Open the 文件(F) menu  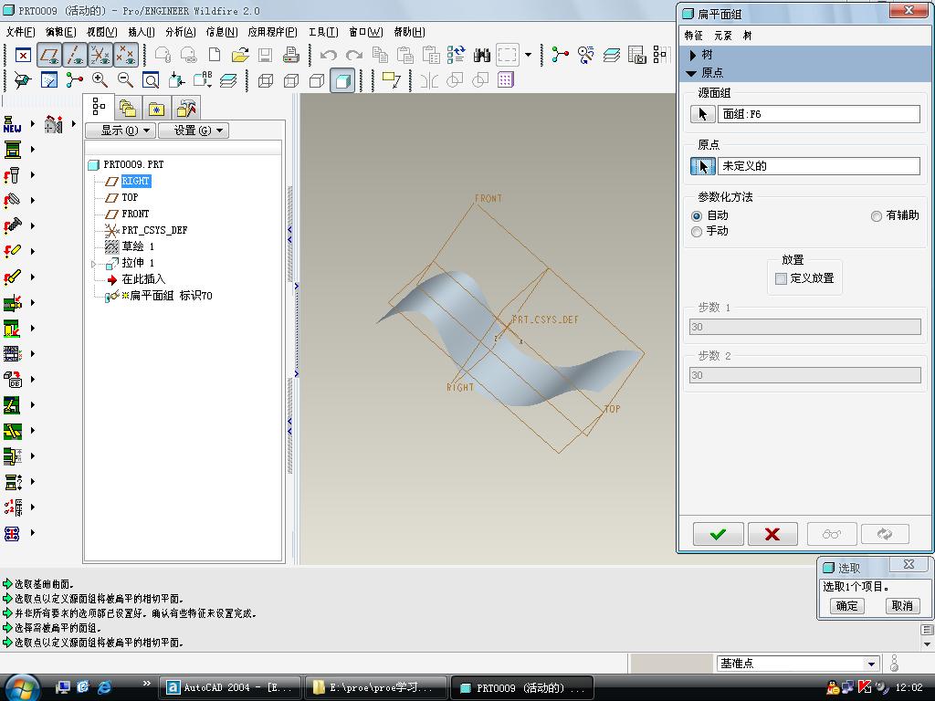point(20,32)
